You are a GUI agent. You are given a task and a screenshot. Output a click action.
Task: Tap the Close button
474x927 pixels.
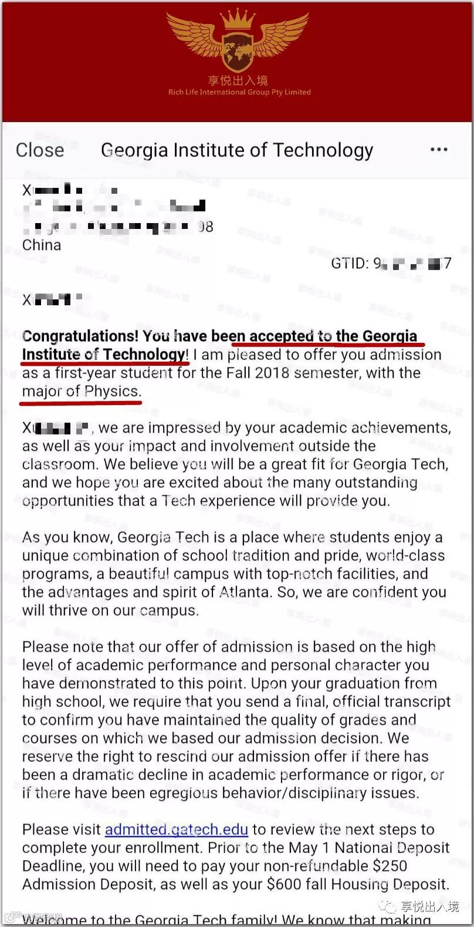pos(40,150)
